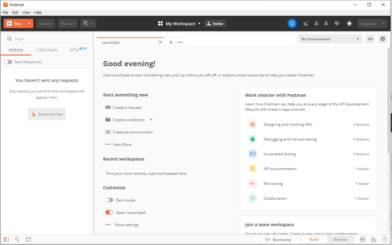Click the orange New button
The height and width of the screenshot is (245, 392).
tap(14, 23)
